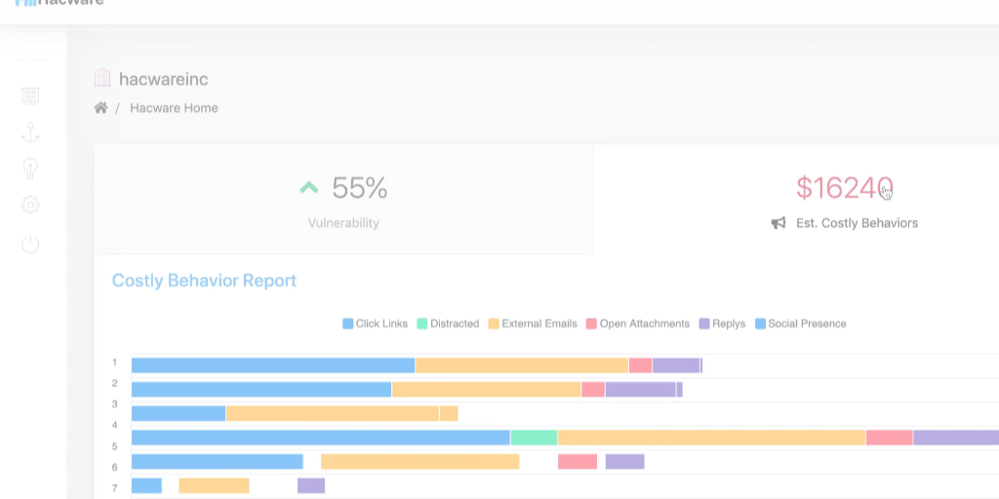Click chart row label 6
The height and width of the screenshot is (499, 999).
pos(115,467)
